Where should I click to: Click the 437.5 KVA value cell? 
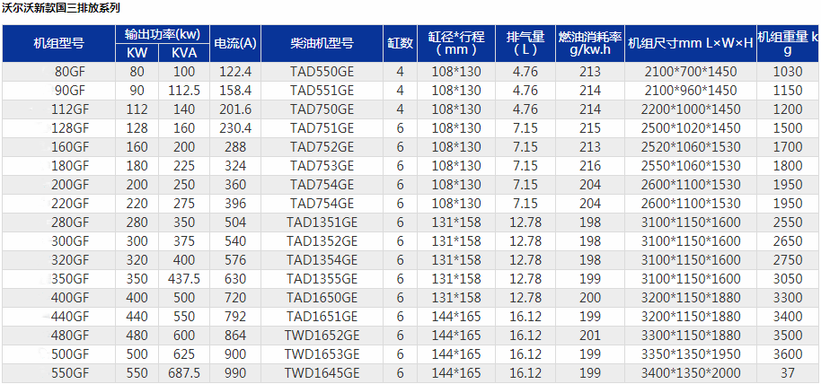[184, 279]
